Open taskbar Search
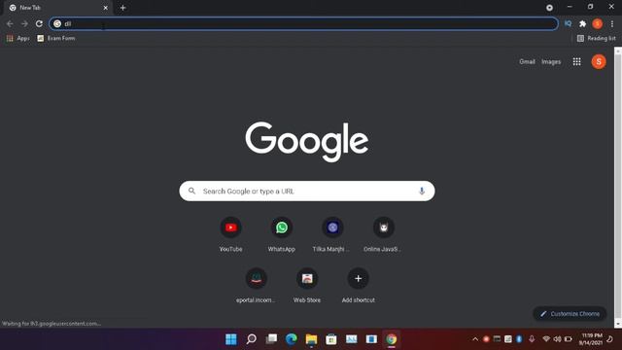 tap(251, 339)
